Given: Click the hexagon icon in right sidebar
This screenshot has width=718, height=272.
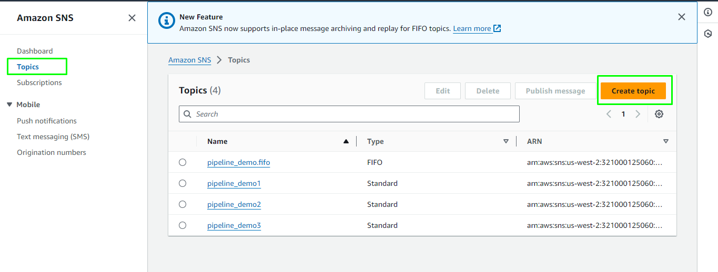Looking at the screenshot, I should pos(708,34).
